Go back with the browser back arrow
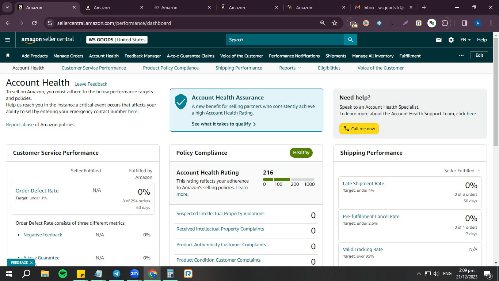499x281 pixels. [8, 23]
